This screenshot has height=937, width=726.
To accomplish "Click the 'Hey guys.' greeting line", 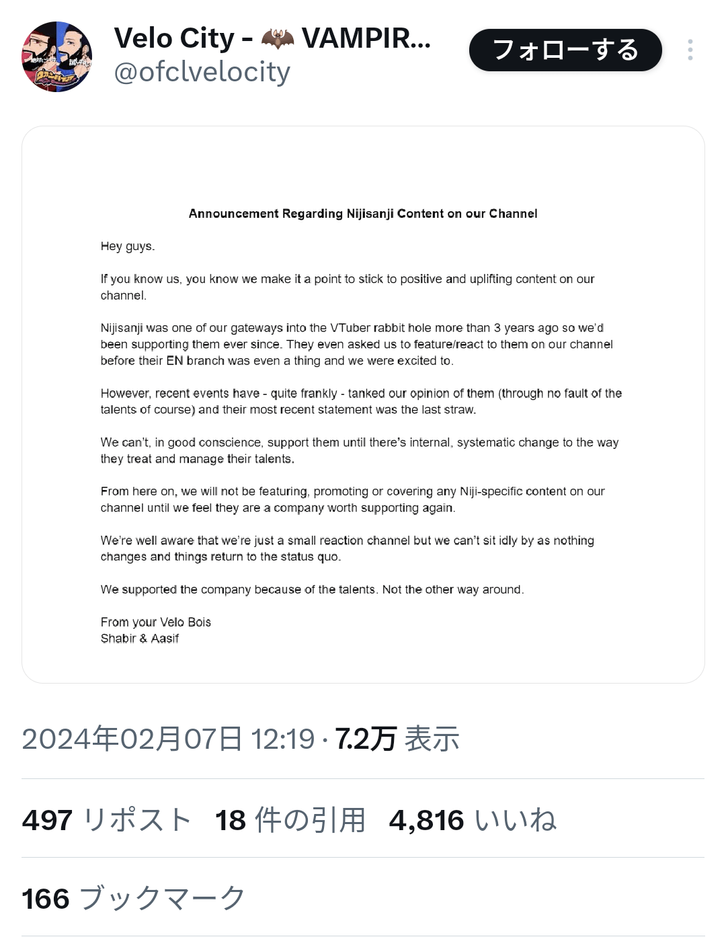I will click(x=128, y=246).
